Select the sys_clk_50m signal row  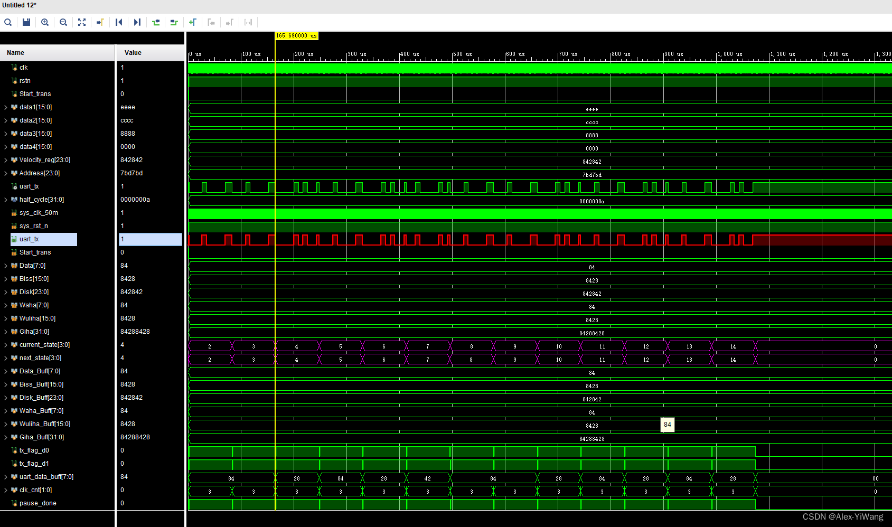[x=39, y=213]
